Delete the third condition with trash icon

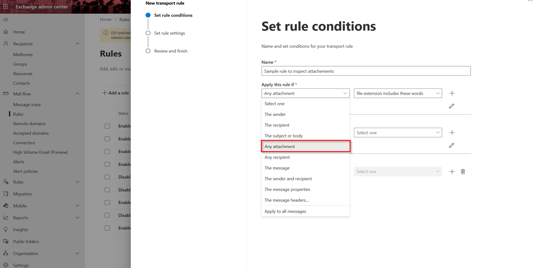coord(463,171)
